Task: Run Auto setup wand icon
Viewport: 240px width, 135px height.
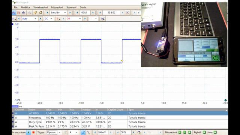Action: pos(36,12)
